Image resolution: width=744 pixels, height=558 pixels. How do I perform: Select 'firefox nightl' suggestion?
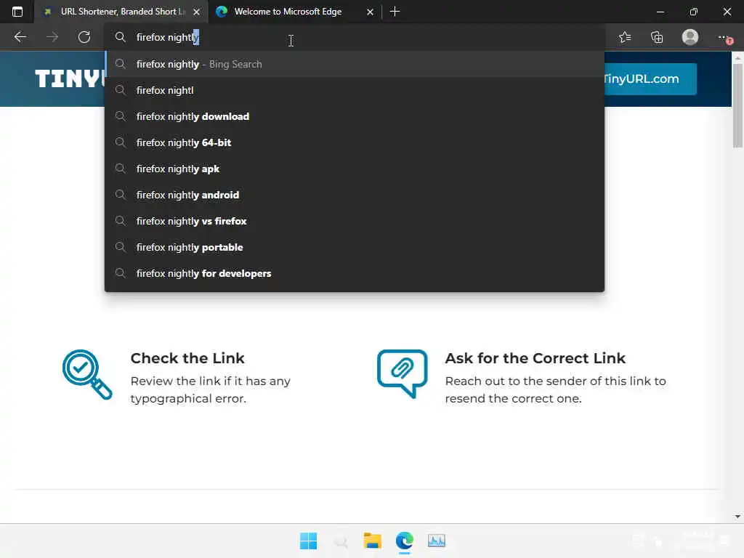pyautogui.click(x=355, y=90)
